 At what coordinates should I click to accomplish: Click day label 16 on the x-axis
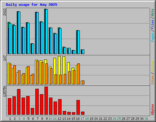[78, 119]
